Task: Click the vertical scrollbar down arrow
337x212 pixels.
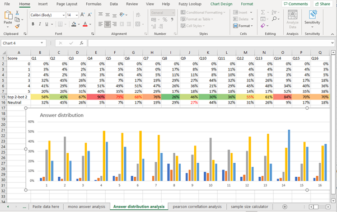Action: pos(333,201)
